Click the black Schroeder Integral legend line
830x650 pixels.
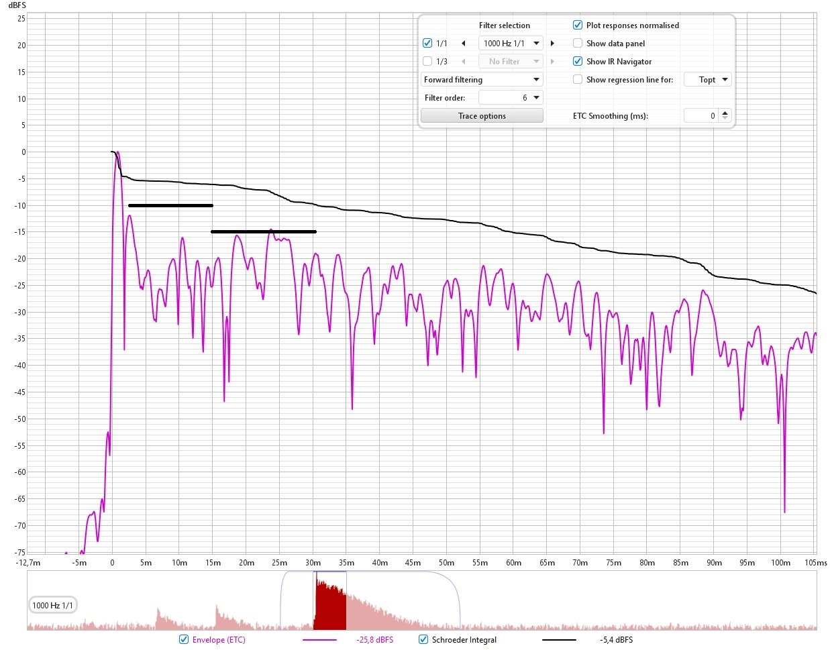[x=558, y=640]
